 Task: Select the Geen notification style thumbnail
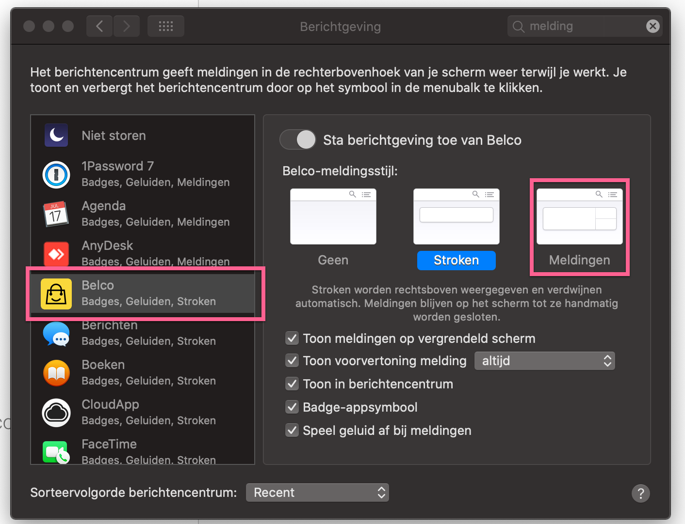coord(333,216)
